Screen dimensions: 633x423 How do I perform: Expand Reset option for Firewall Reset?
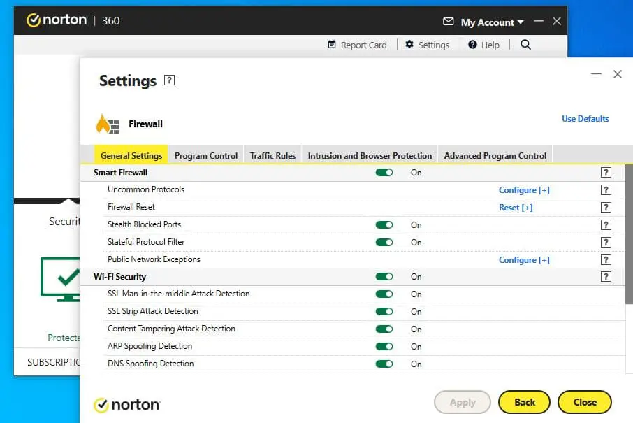tap(516, 208)
